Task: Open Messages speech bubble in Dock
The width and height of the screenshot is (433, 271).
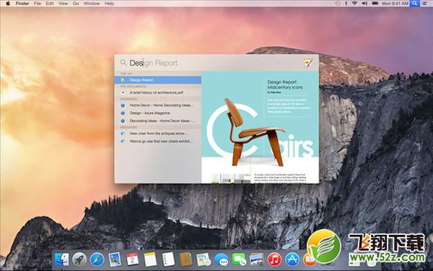Action: tap(222, 259)
